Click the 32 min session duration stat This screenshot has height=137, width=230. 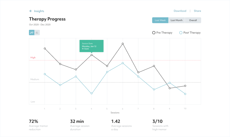pyautogui.click(x=80, y=125)
